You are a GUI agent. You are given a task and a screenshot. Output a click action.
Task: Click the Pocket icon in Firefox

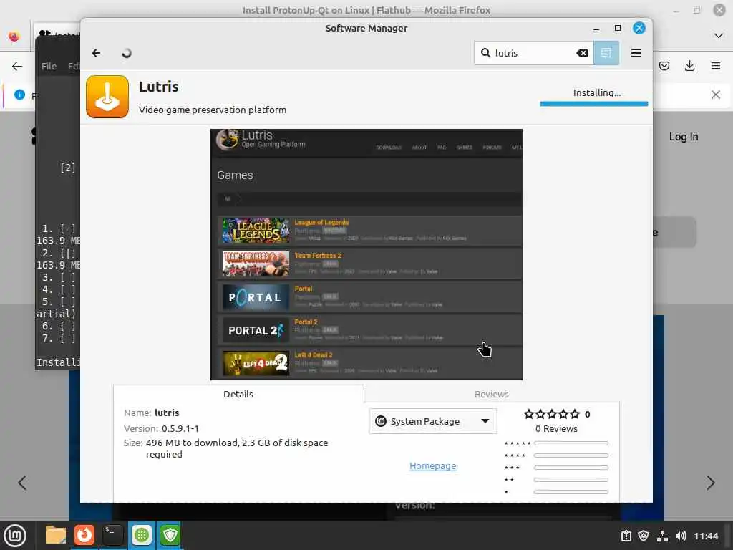(664, 66)
